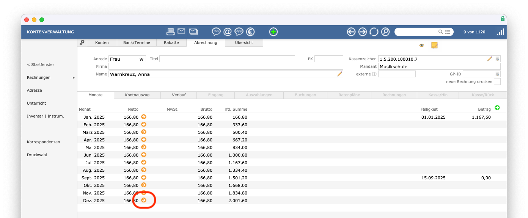This screenshot has width=528, height=218.
Task: Open the Euro payment icon
Action: pos(250,32)
